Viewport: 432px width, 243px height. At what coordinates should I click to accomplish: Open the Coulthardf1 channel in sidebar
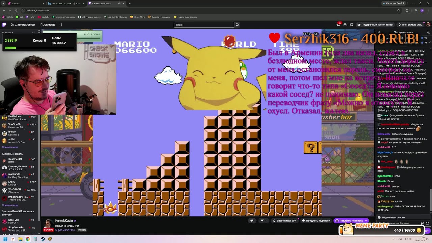pyautogui.click(x=19, y=160)
